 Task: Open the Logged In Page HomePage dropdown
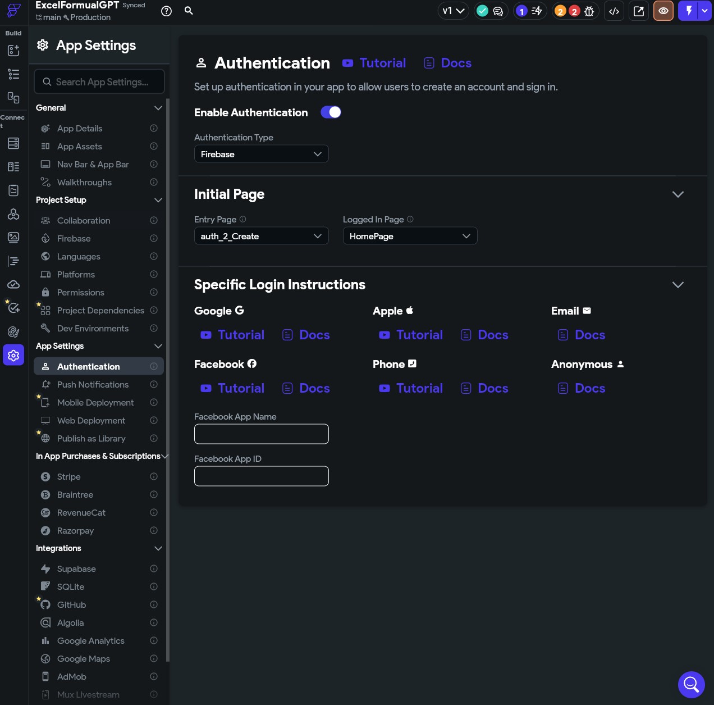410,236
